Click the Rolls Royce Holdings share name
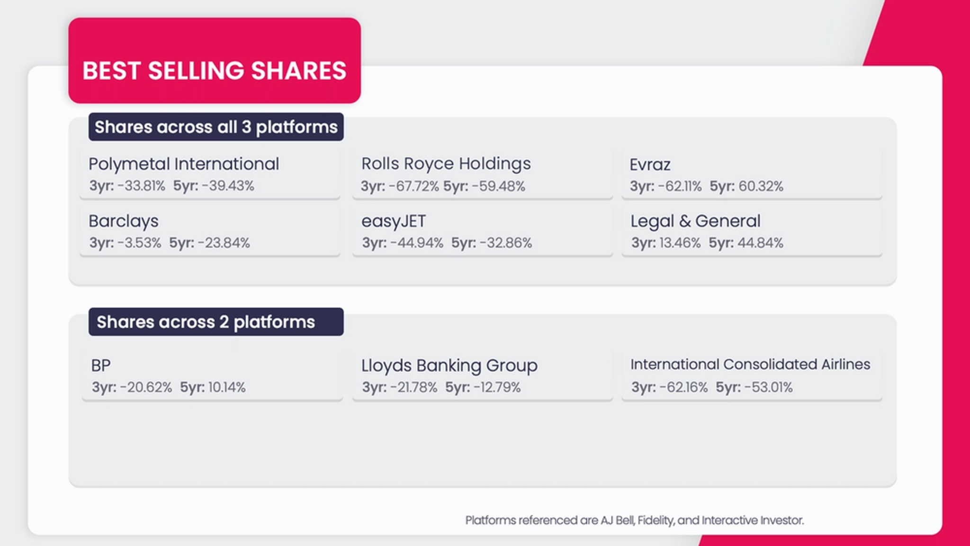This screenshot has height=546, width=970. [x=446, y=164]
